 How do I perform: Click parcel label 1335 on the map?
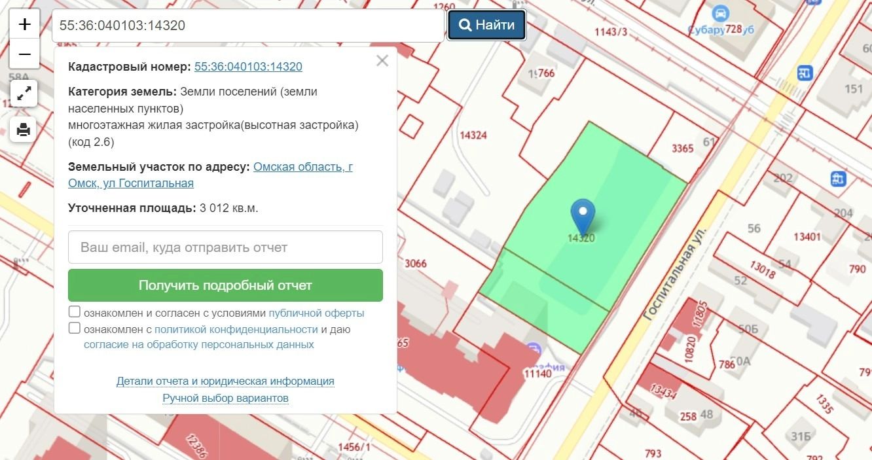pyautogui.click(x=824, y=404)
